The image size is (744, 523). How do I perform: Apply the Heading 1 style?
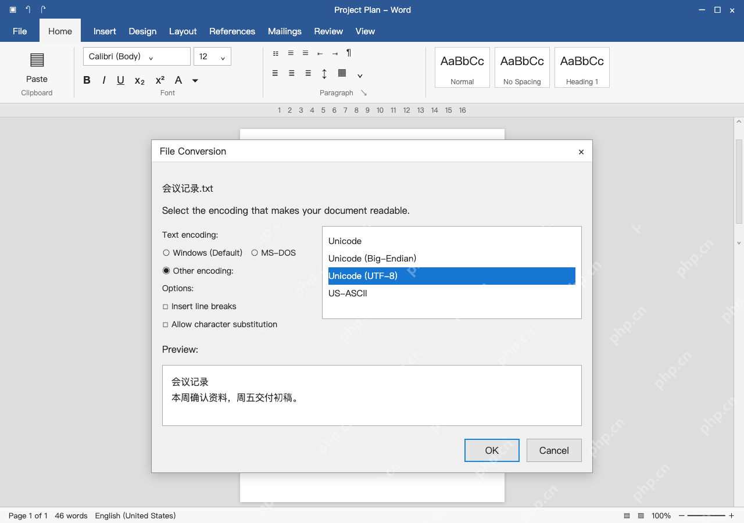coord(582,67)
